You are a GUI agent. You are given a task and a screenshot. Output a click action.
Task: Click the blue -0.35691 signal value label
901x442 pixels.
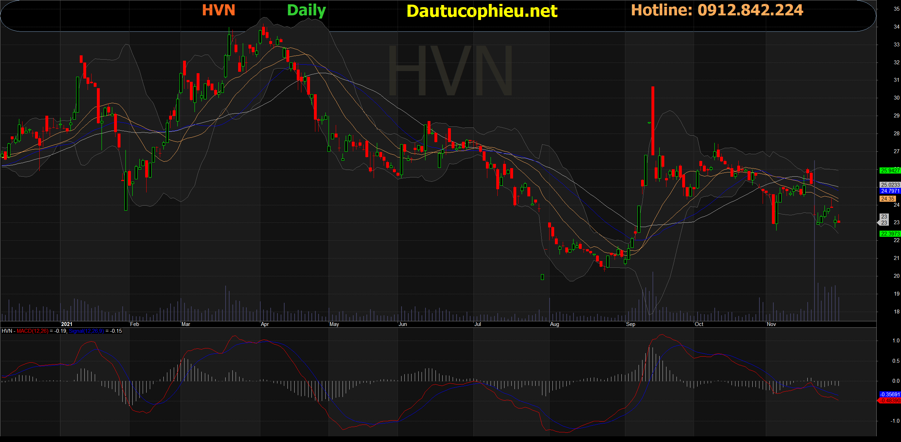[890, 395]
